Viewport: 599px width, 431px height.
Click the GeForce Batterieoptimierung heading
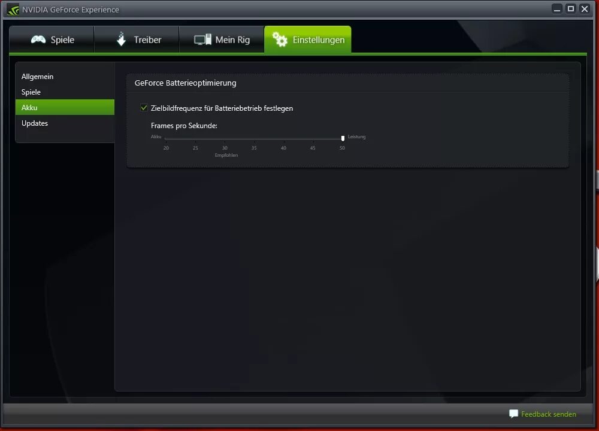185,83
